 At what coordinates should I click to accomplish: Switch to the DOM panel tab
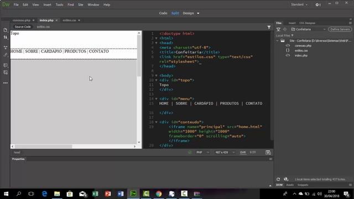[x=279, y=185]
